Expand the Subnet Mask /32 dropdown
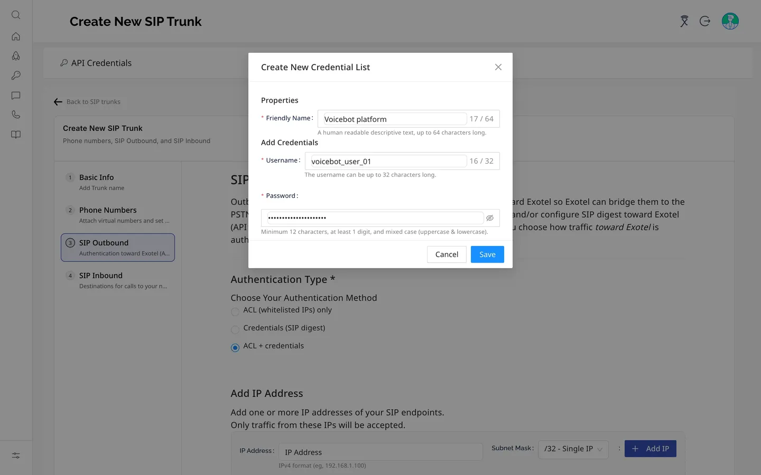 point(573,449)
